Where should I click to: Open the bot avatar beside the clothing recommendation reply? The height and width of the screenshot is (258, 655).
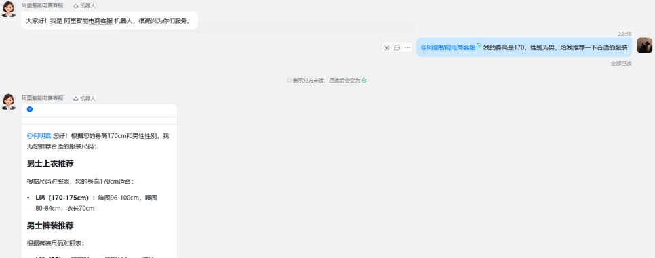pos(8,102)
